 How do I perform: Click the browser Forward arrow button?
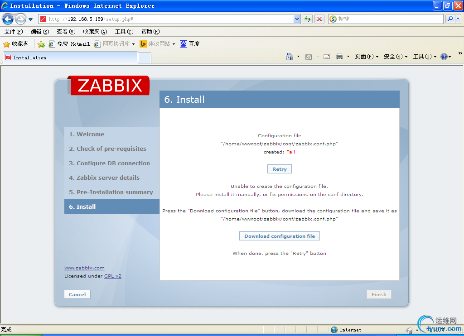20,19
